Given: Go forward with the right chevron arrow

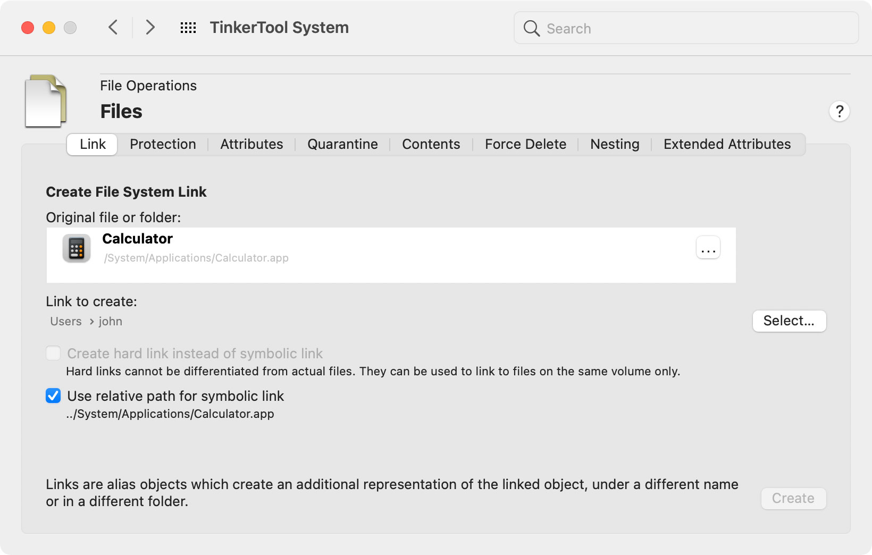Looking at the screenshot, I should 150,27.
